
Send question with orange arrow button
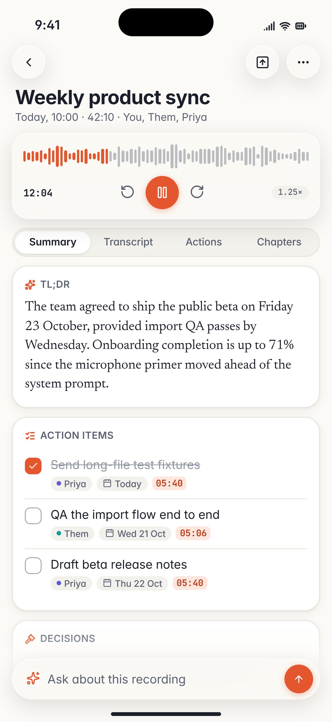point(299,679)
